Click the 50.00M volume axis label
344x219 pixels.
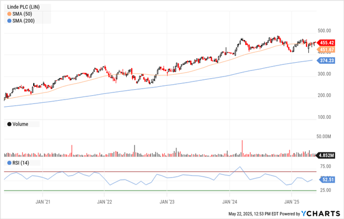click(324, 136)
